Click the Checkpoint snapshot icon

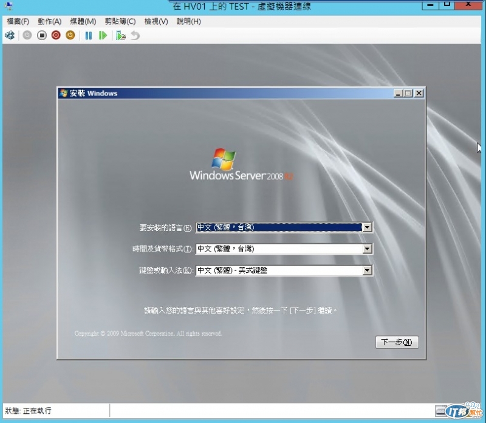tap(120, 36)
